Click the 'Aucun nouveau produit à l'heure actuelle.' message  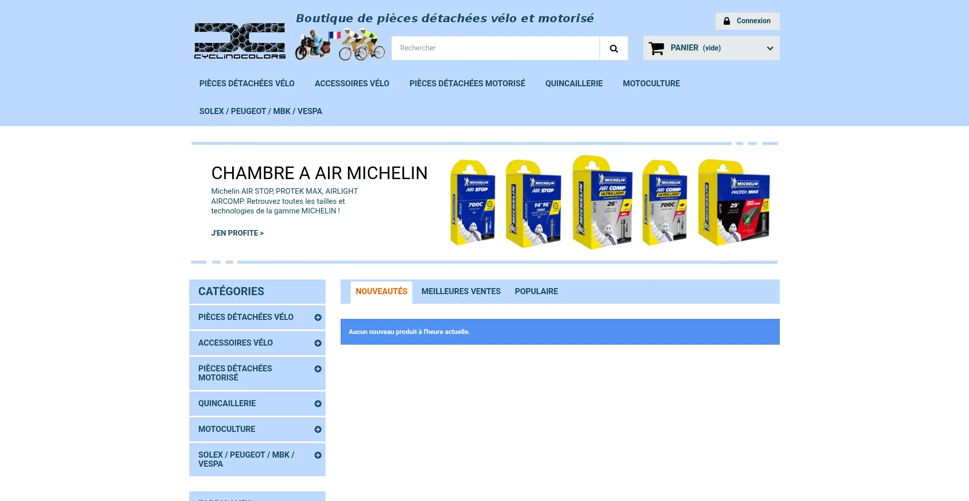pyautogui.click(x=409, y=332)
